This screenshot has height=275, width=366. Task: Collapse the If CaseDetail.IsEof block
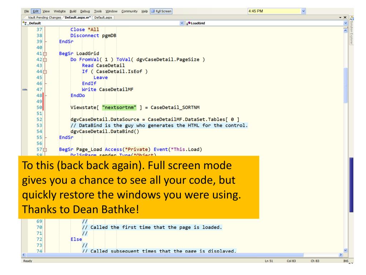coord(45,72)
